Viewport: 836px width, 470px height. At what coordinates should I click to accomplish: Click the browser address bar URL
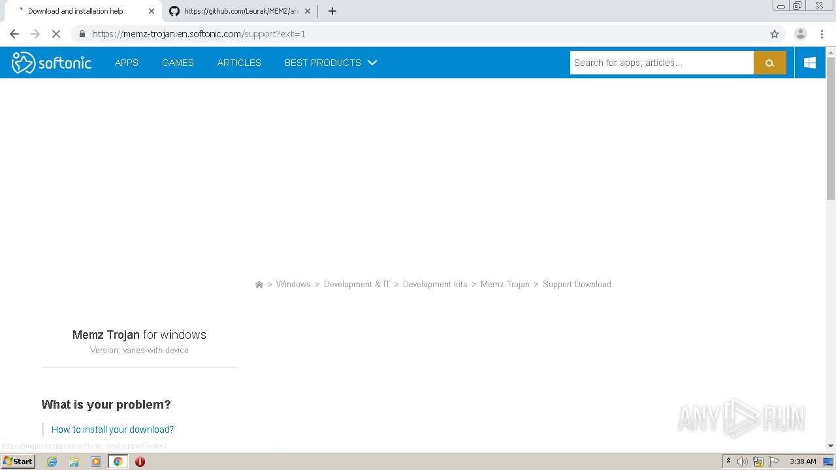tap(199, 34)
